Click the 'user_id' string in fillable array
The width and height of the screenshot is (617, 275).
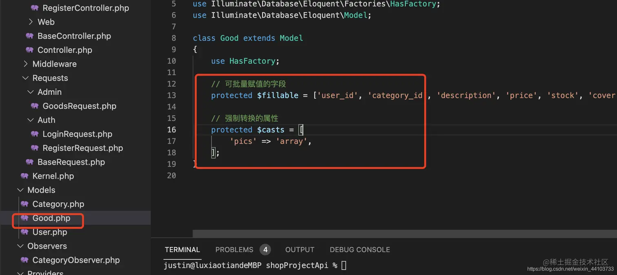(338, 95)
